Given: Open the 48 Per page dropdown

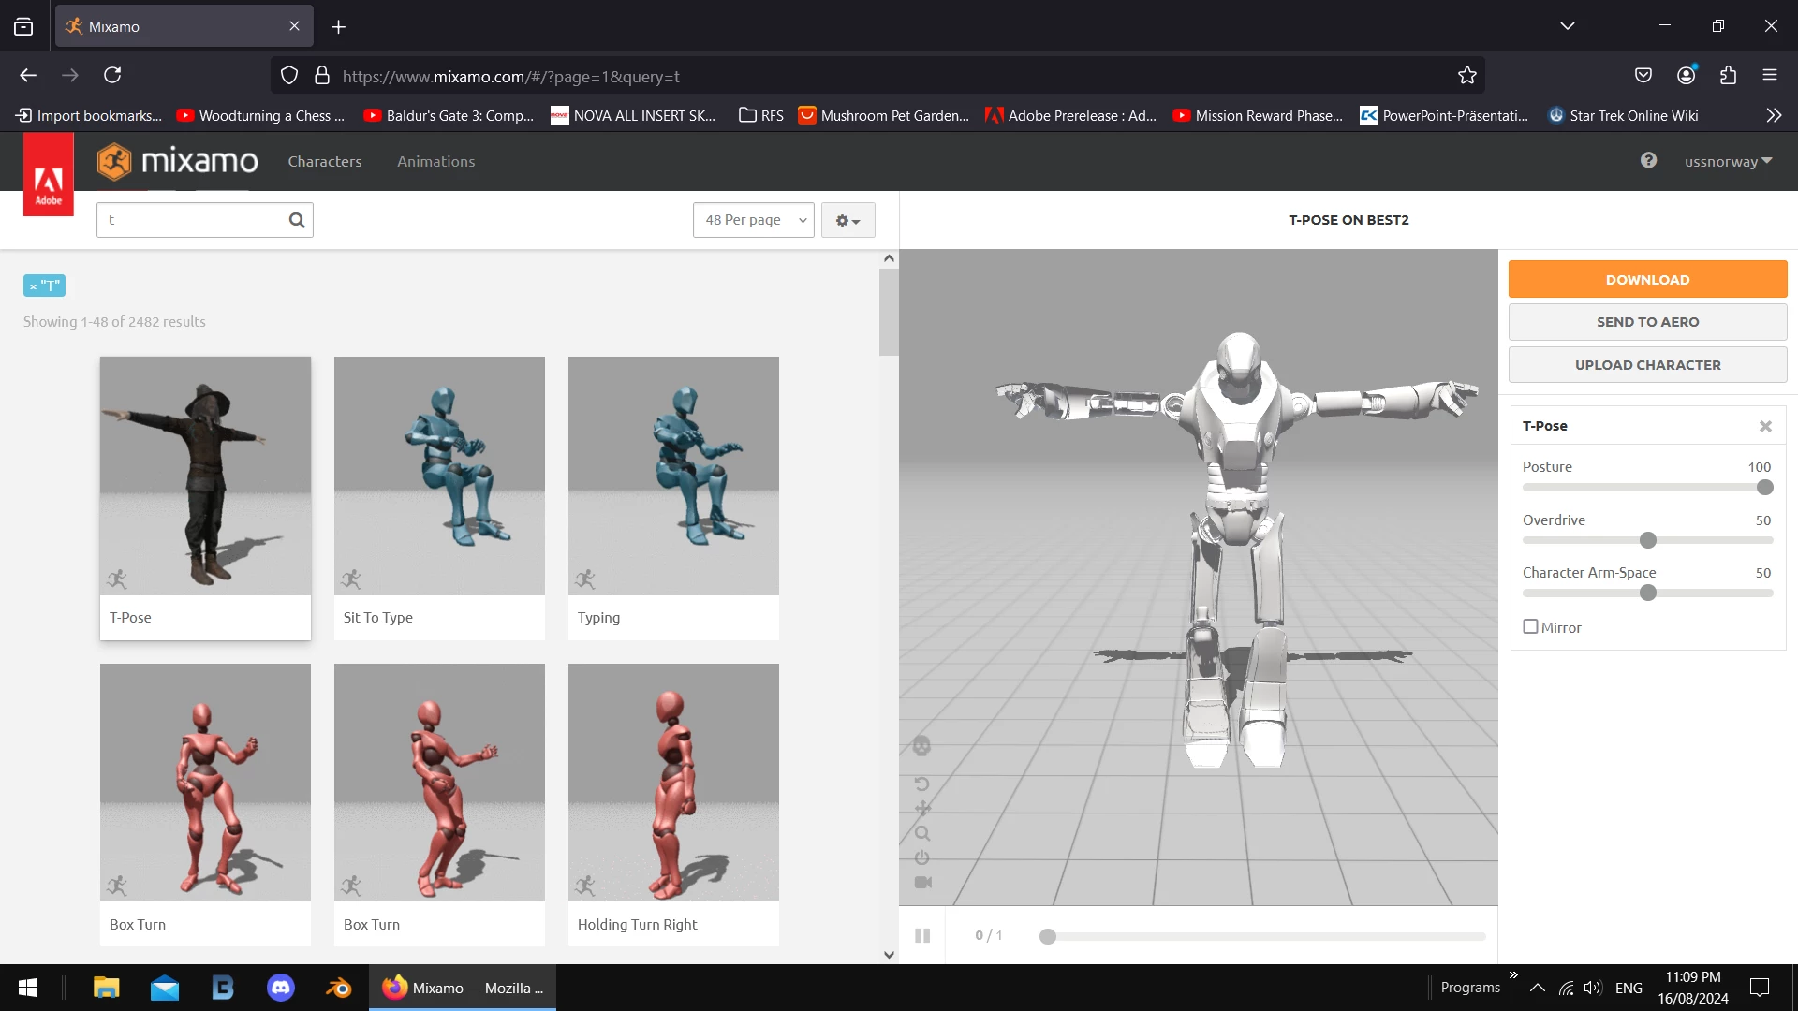Looking at the screenshot, I should [753, 220].
